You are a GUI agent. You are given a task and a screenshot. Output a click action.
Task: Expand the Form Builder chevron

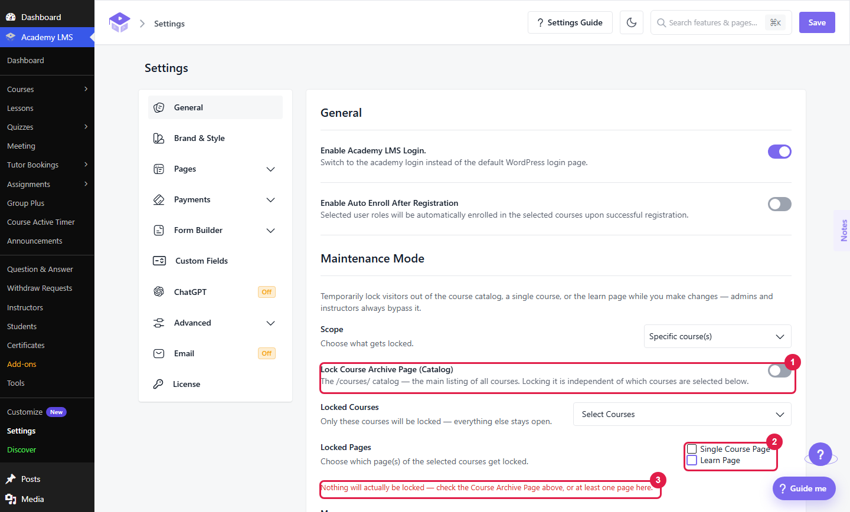271,231
